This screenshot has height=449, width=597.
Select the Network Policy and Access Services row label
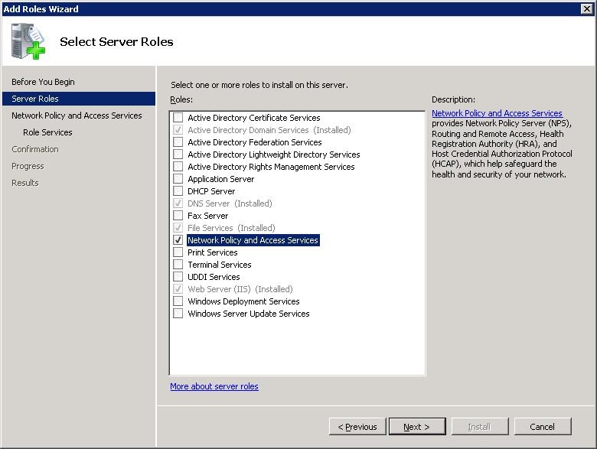pos(253,240)
